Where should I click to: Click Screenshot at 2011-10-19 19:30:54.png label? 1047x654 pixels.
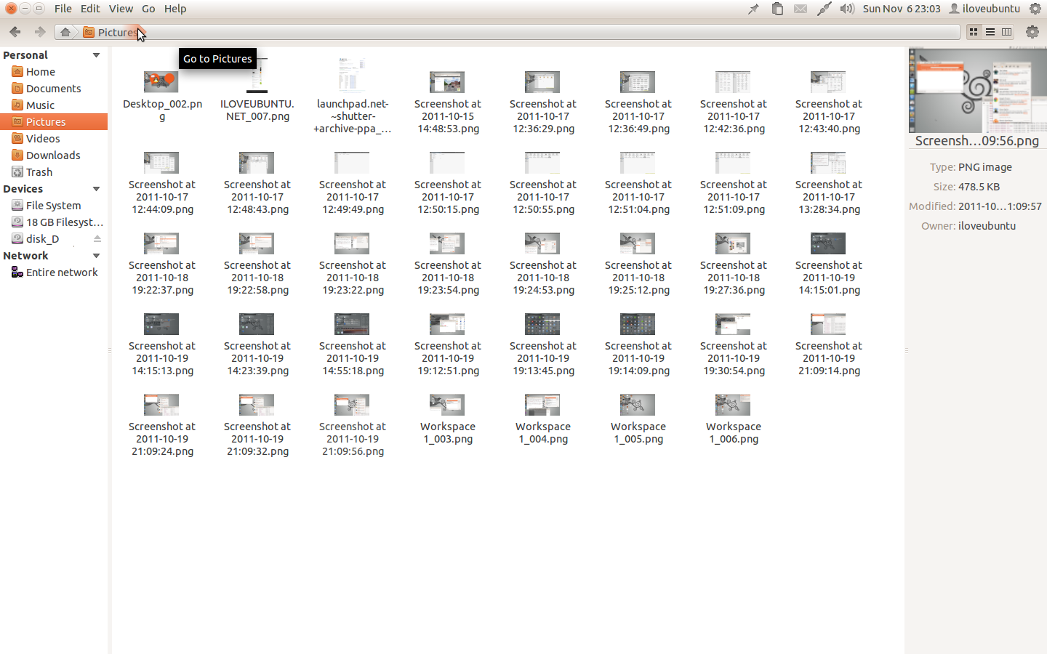point(733,358)
